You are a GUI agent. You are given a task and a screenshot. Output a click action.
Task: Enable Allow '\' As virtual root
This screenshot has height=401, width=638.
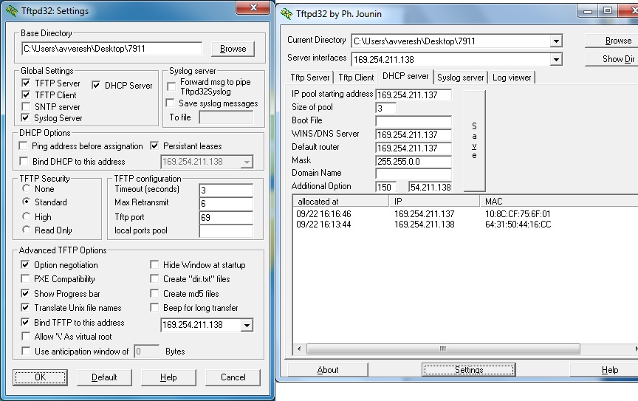(26, 336)
